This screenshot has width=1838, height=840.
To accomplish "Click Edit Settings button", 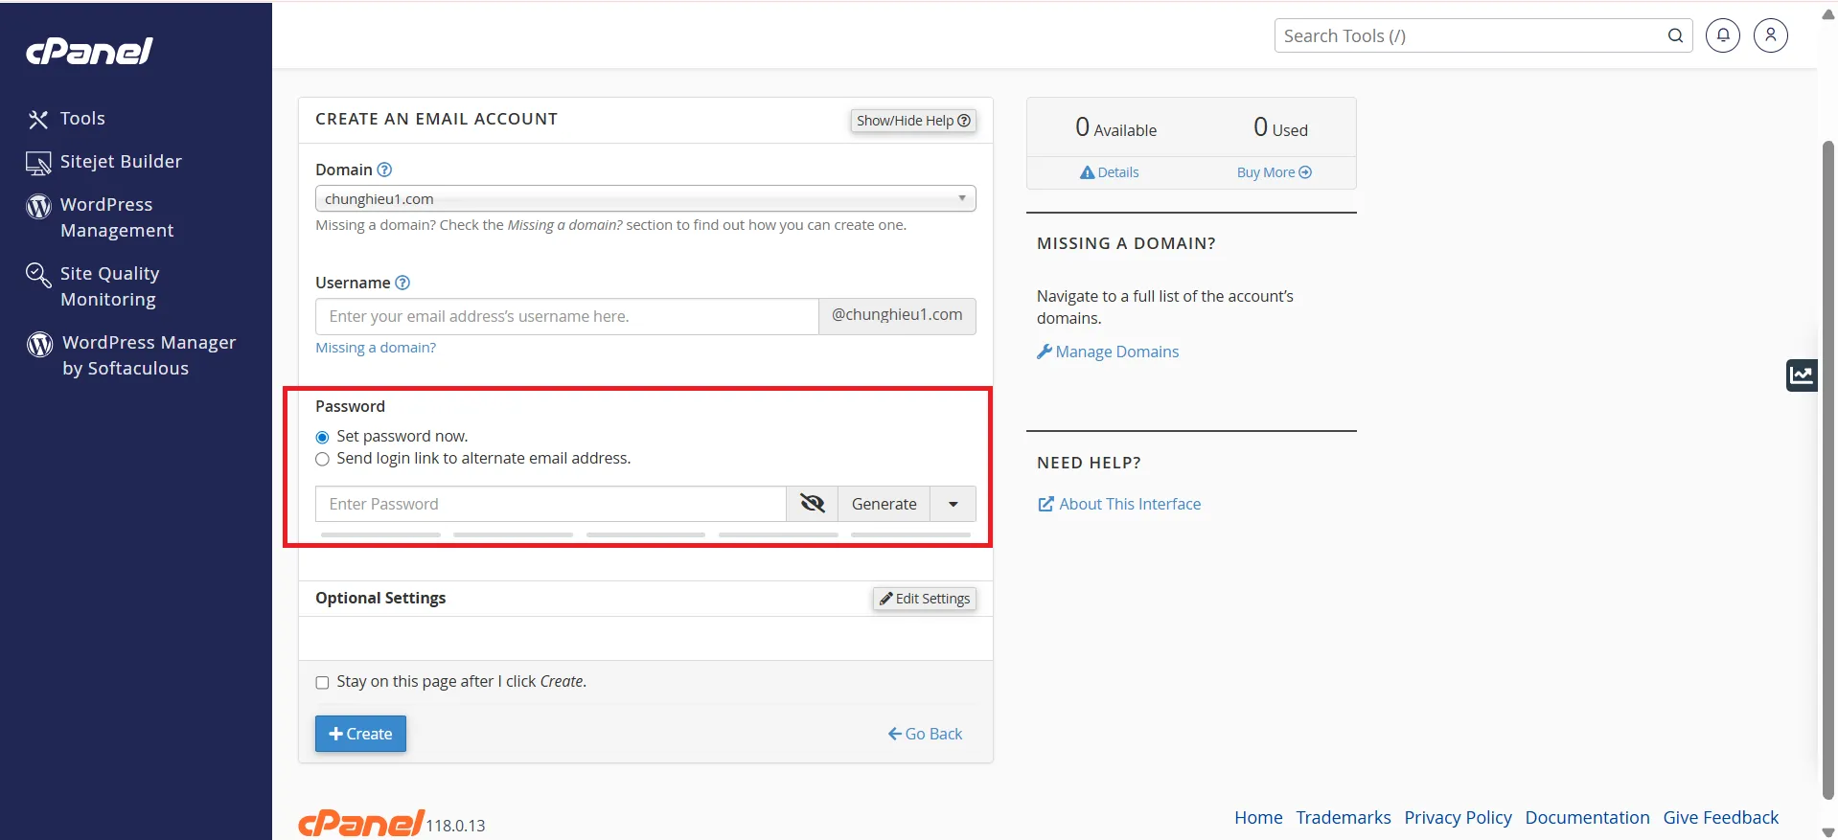I will coord(925,599).
